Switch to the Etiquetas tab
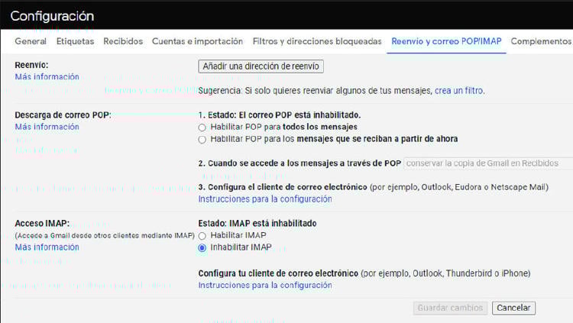The width and height of the screenshot is (573, 323). click(75, 41)
